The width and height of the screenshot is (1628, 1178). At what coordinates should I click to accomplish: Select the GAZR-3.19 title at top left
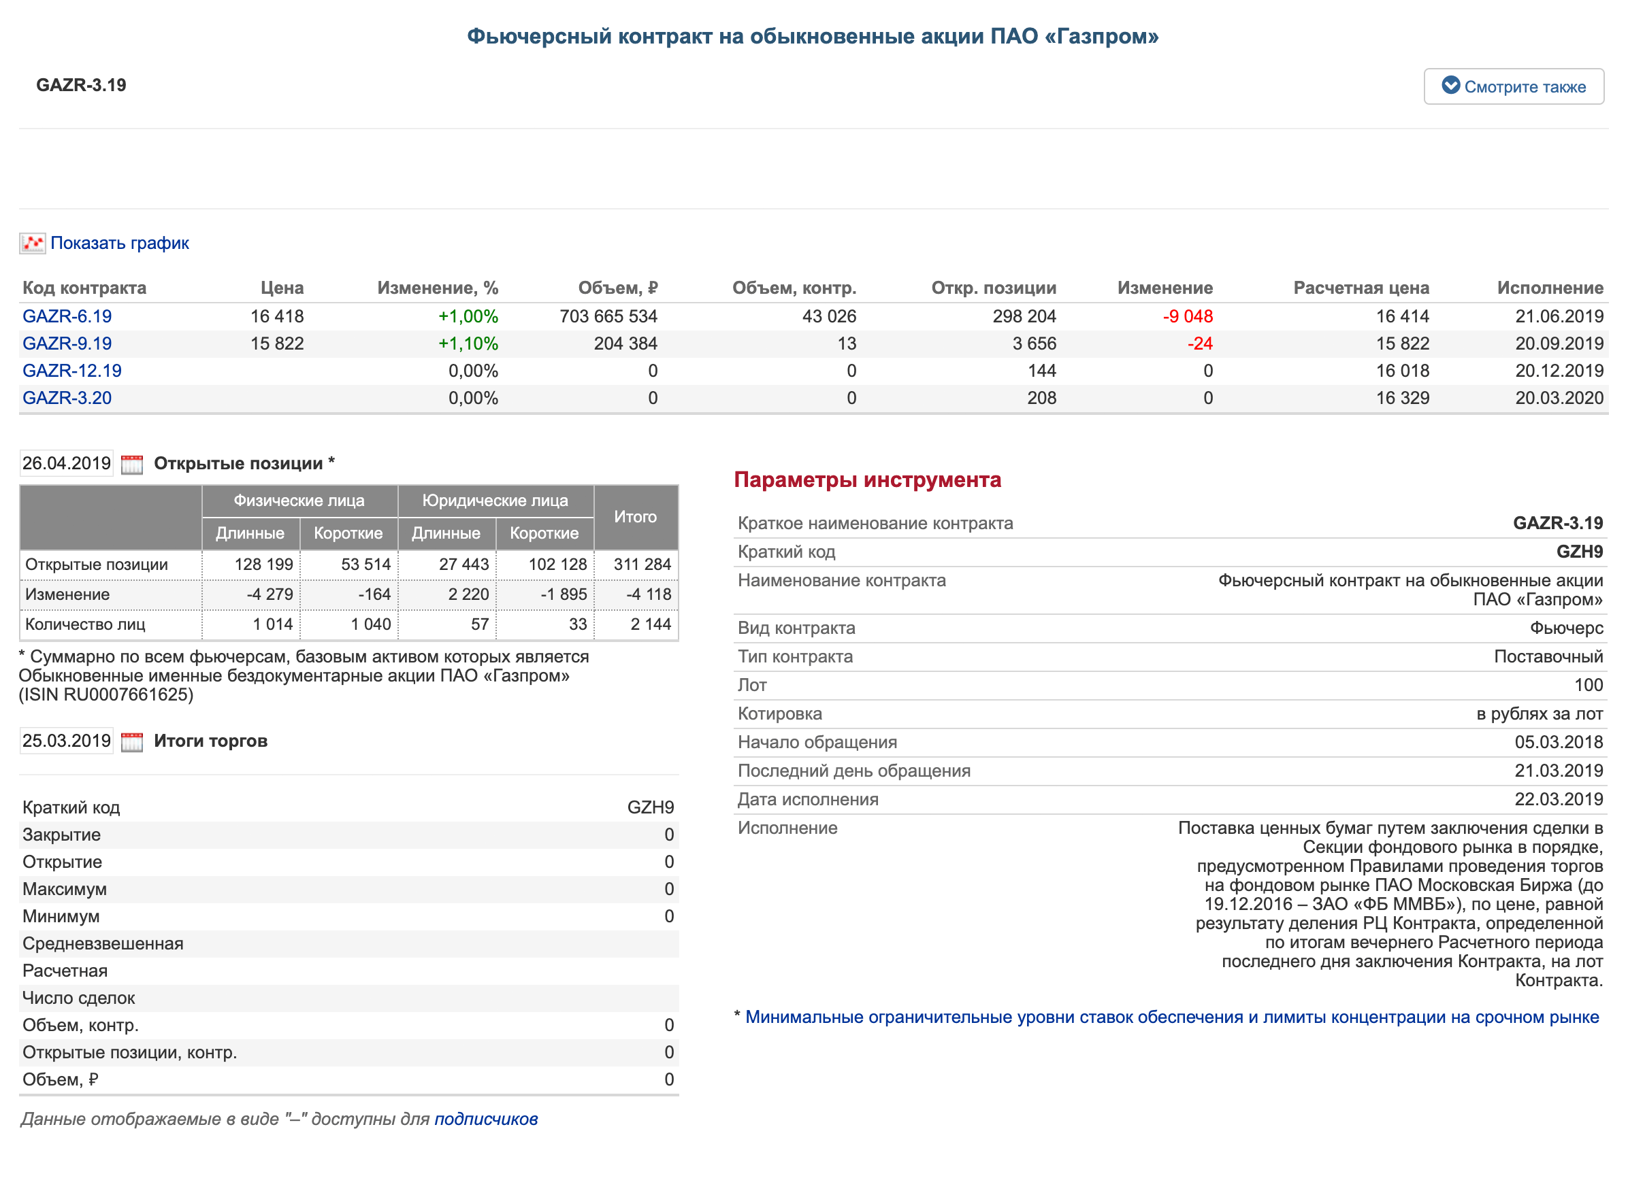(x=81, y=86)
